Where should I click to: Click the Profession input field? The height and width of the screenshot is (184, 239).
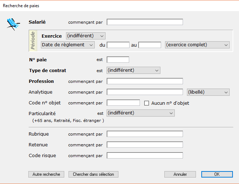(145, 81)
